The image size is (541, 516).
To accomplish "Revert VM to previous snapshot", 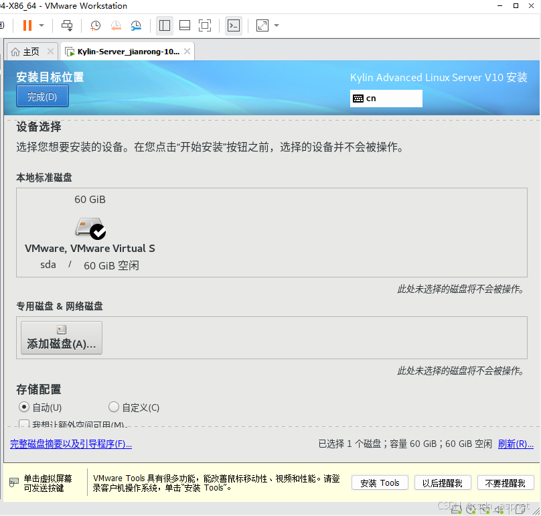I will (x=116, y=25).
